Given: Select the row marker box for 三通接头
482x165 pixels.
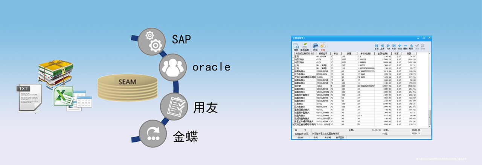Looking at the screenshot, I should (293, 103).
